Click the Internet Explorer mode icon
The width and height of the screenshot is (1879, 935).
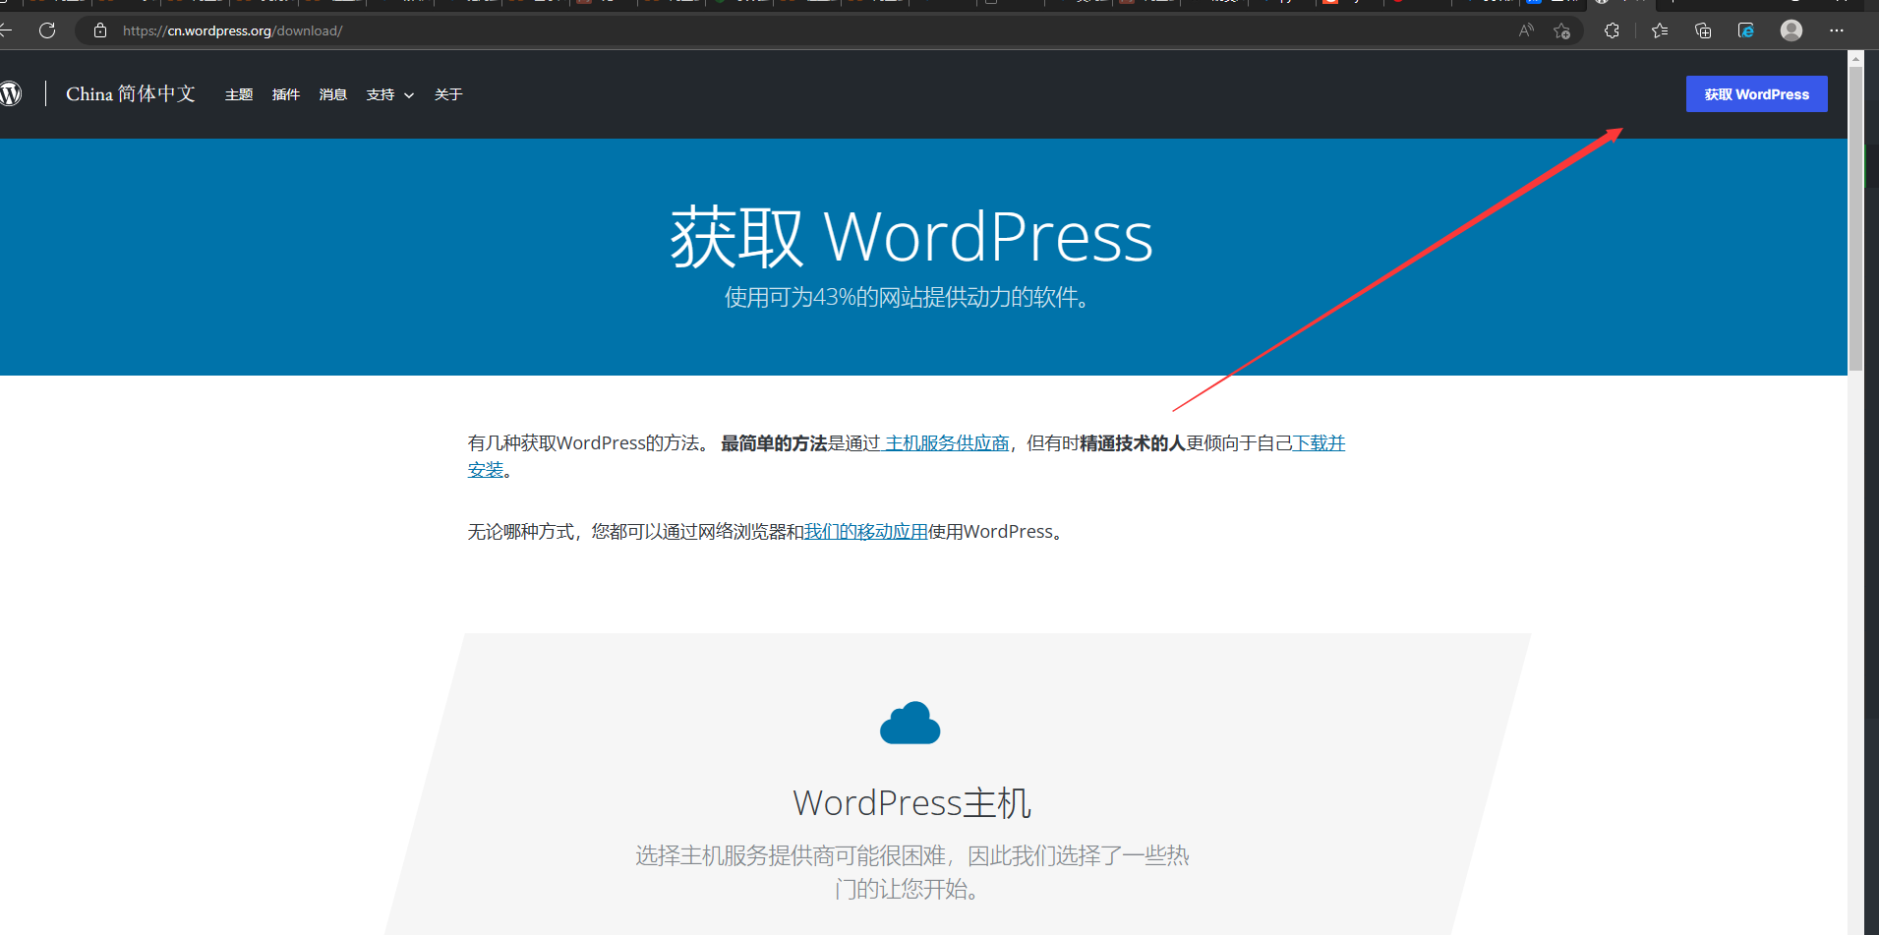click(x=1746, y=30)
